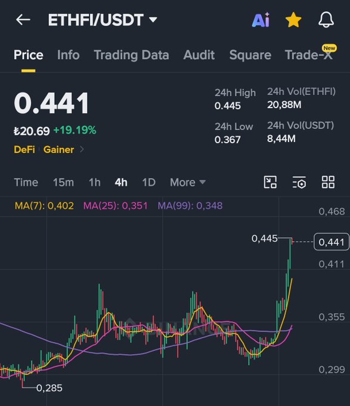
Task: Click the ₺20.69 converted price
Action: pyautogui.click(x=32, y=131)
